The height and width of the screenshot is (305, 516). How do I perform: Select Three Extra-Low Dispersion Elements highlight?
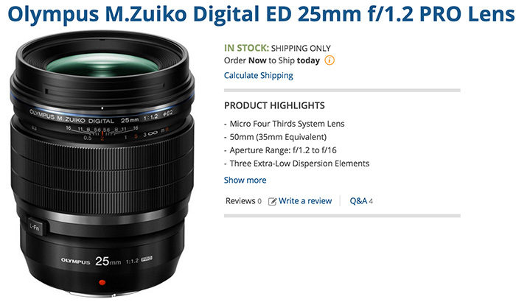[299, 164]
